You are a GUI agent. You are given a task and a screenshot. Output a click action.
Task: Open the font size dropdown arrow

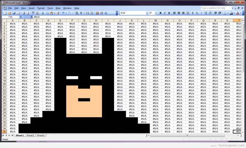[156, 13]
